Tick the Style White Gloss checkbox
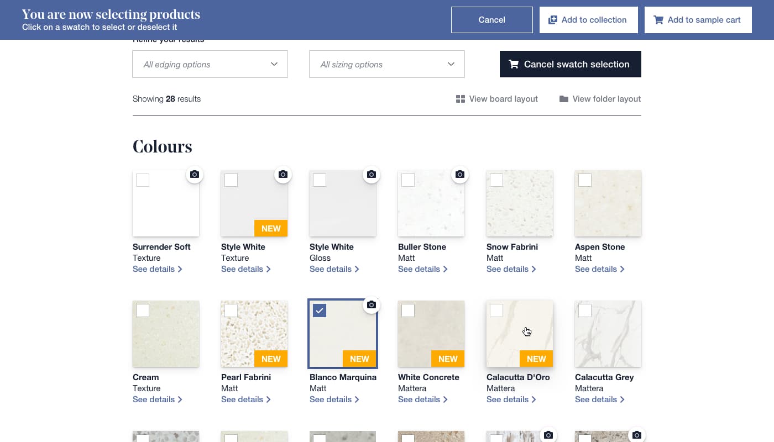Image resolution: width=774 pixels, height=442 pixels. pyautogui.click(x=320, y=180)
